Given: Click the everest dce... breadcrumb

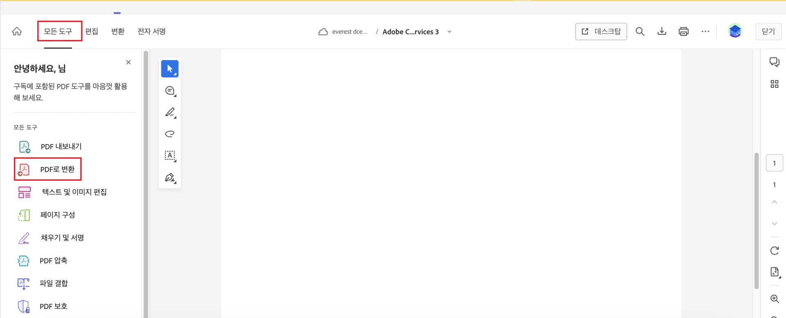Looking at the screenshot, I should coord(350,32).
